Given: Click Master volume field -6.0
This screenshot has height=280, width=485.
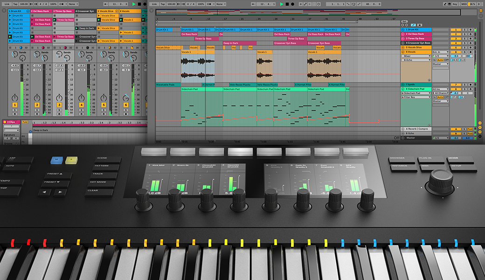Looking at the screenshot, I should pos(456,138).
